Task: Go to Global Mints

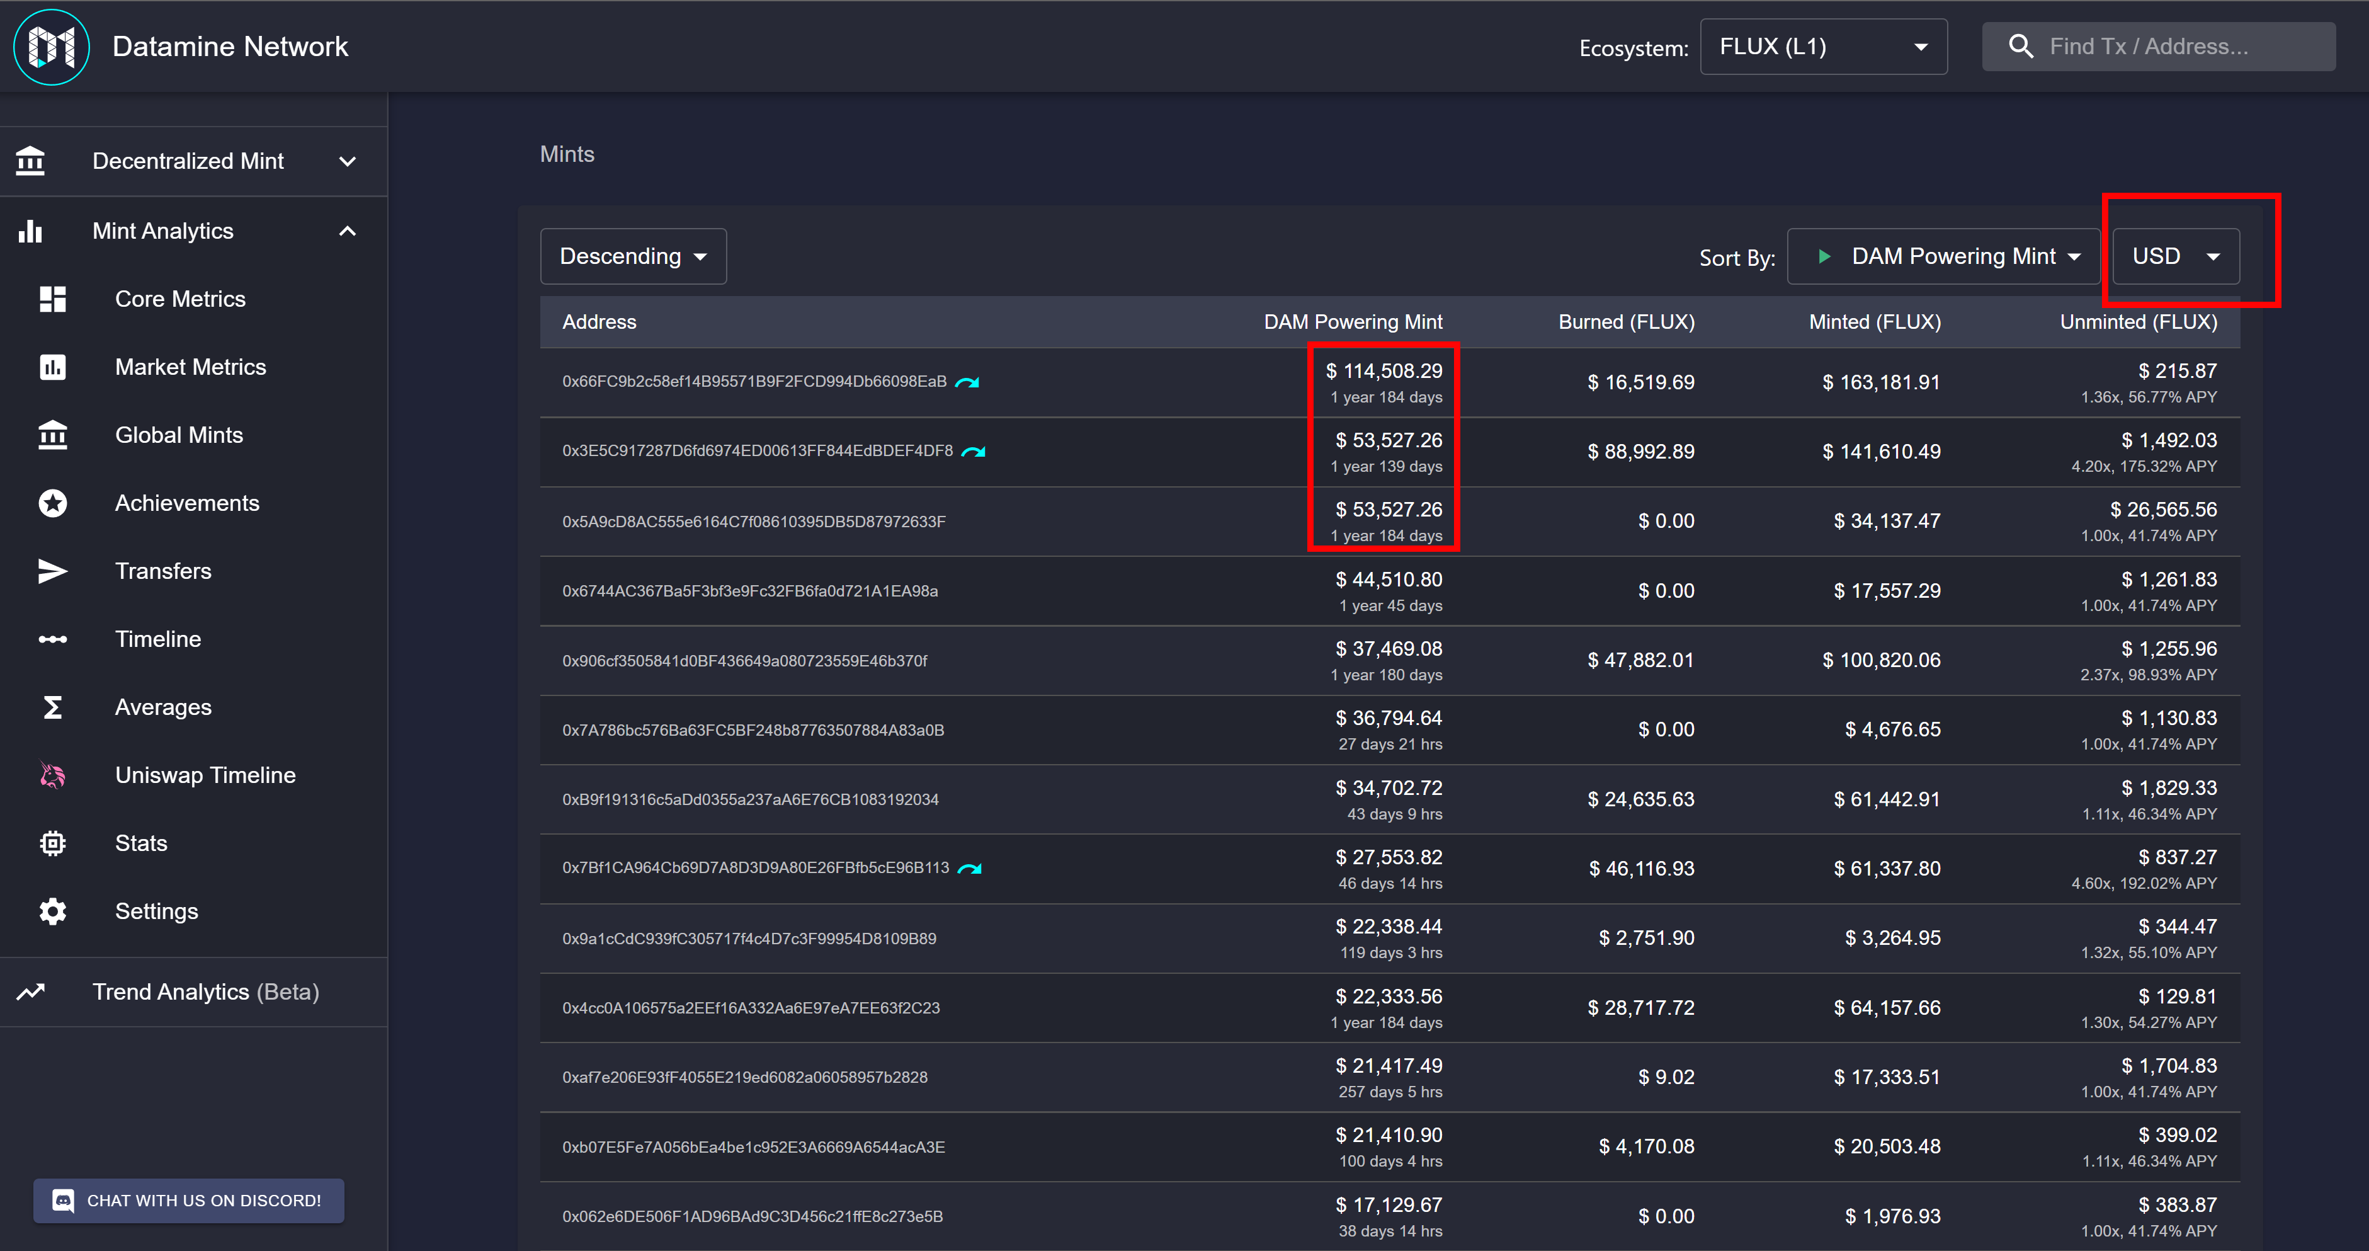Action: (x=193, y=435)
